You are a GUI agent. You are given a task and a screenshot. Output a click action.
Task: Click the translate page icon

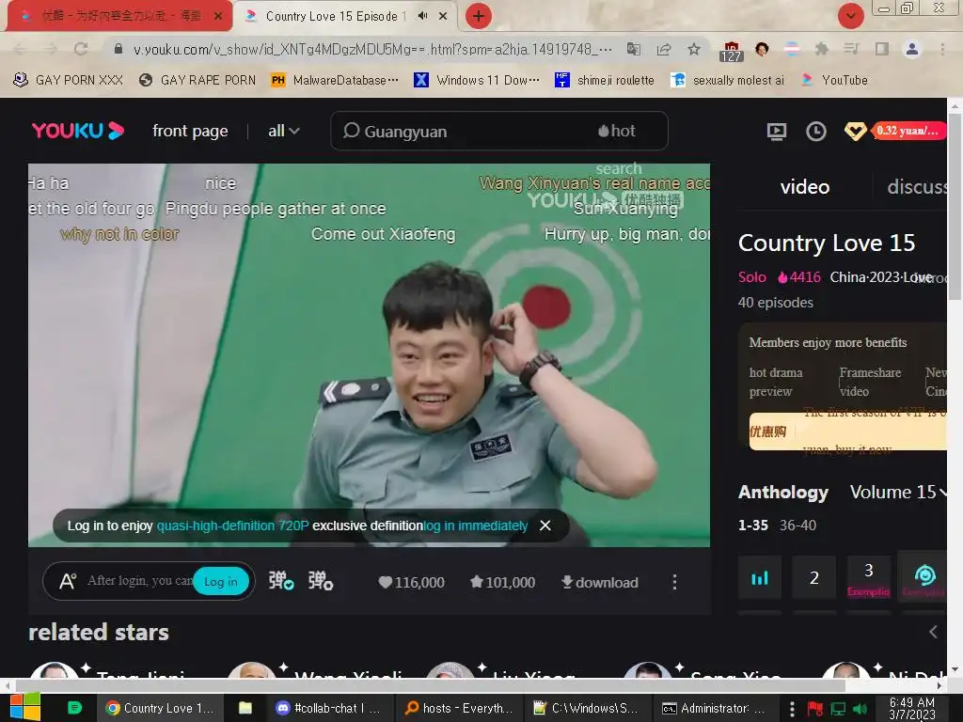coord(634,49)
